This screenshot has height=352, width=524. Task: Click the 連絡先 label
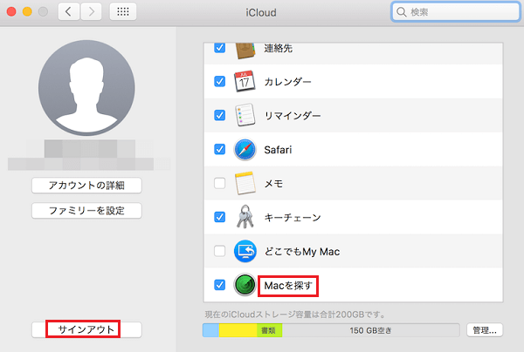click(279, 48)
